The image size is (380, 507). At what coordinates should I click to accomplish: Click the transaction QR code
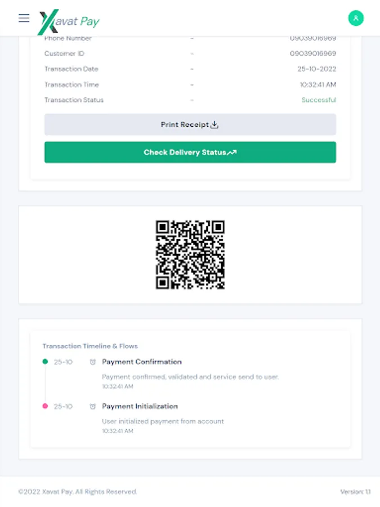point(190,255)
